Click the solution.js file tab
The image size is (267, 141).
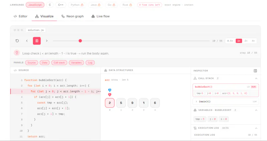click(x=36, y=30)
